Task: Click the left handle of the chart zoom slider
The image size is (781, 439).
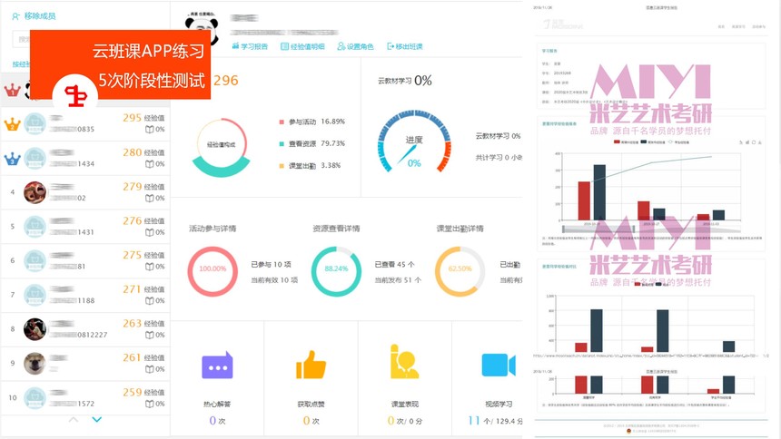Action: click(x=563, y=229)
